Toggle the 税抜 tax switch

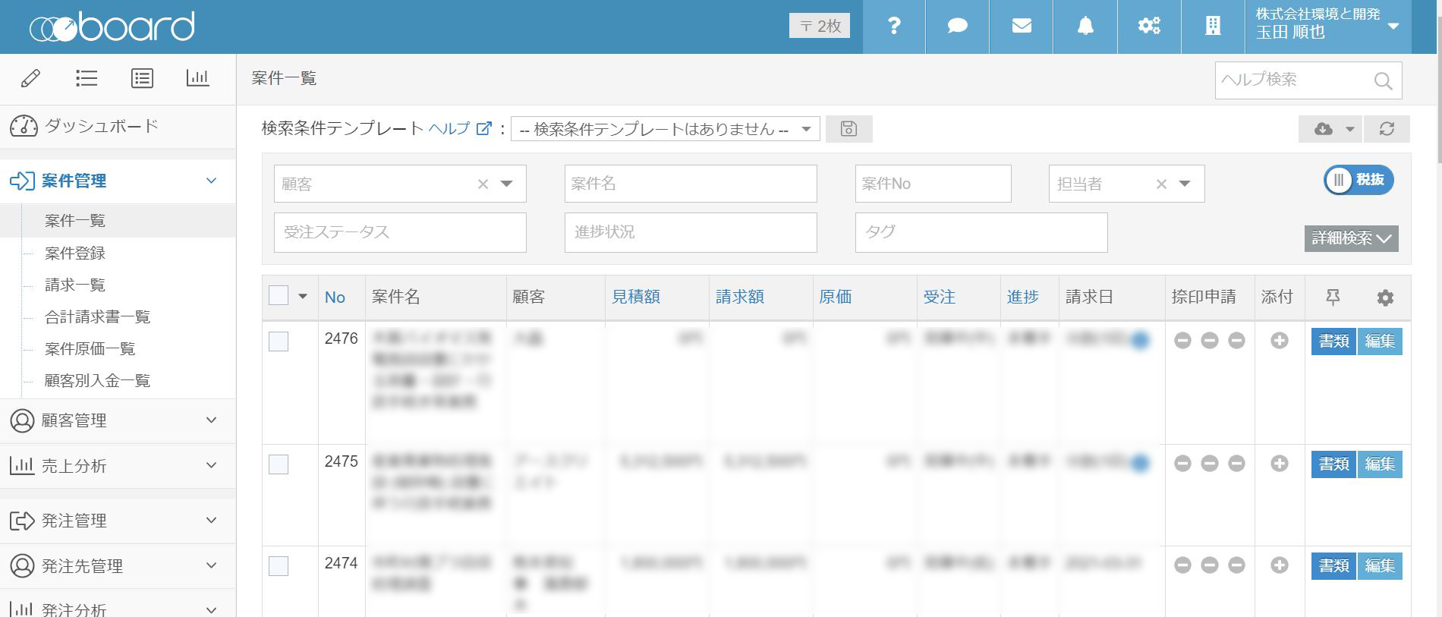(x=1359, y=180)
